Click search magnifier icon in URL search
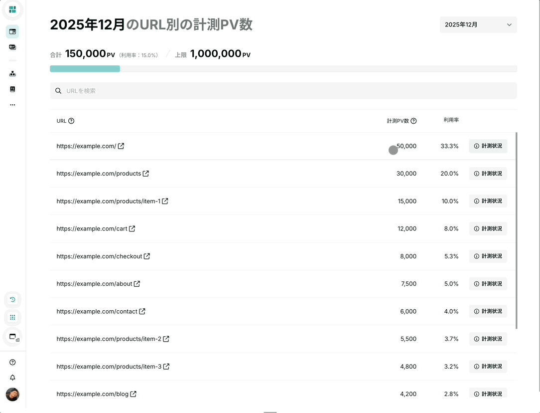 [x=59, y=91]
